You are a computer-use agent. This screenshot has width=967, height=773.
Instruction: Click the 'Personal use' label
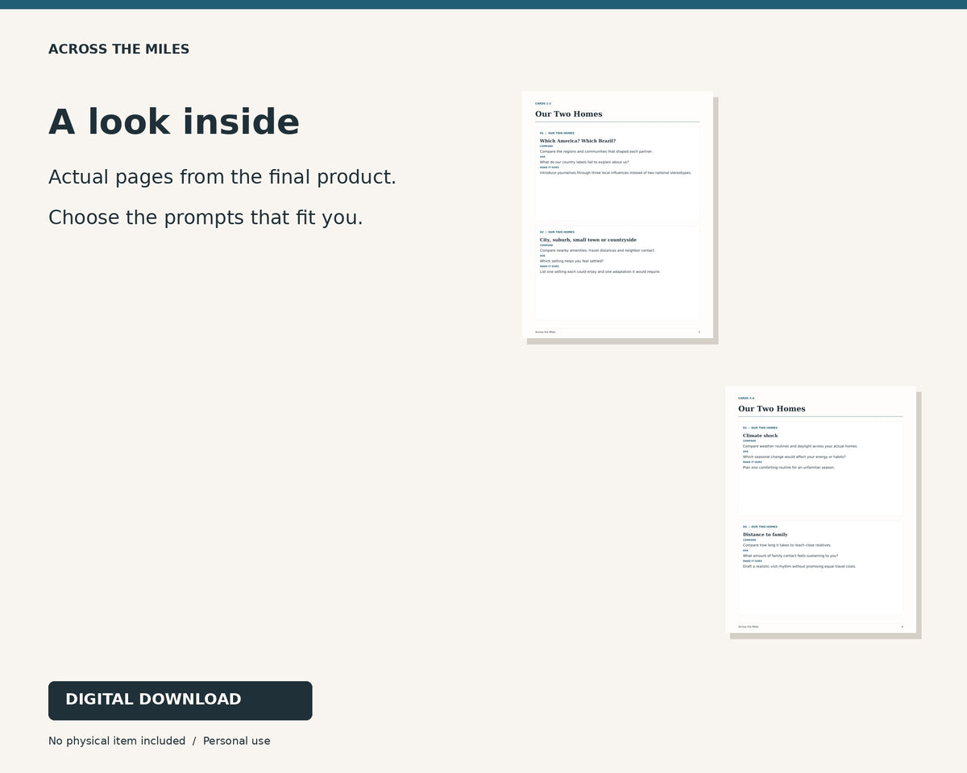click(237, 741)
